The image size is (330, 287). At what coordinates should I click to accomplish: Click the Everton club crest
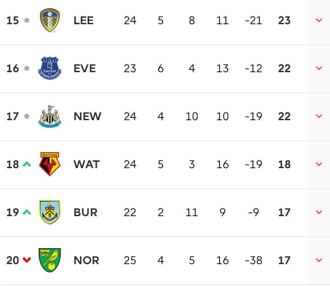click(x=49, y=69)
